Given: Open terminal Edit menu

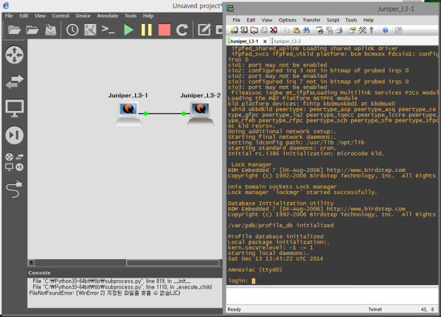Looking at the screenshot, I should pos(251,20).
